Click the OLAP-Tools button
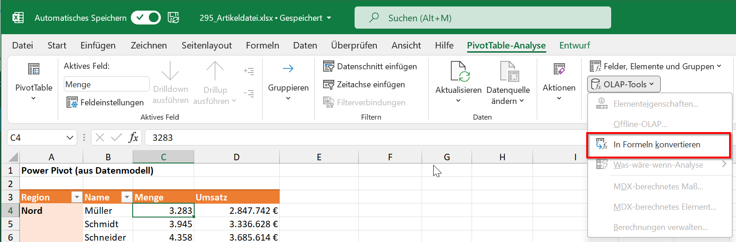 pyautogui.click(x=624, y=84)
